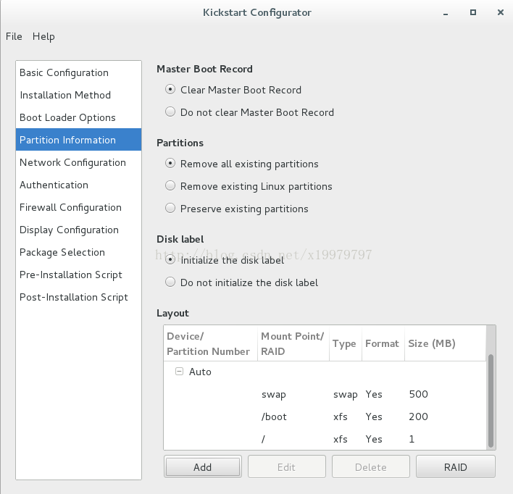Minimize the Kickstart Configurator window
This screenshot has width=513, height=494.
click(x=446, y=13)
